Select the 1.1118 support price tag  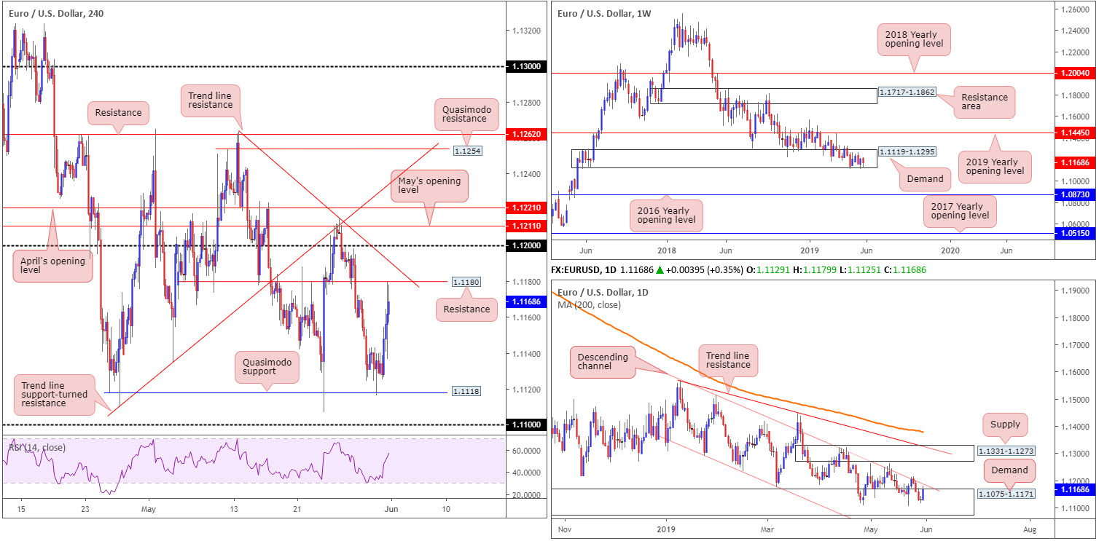coord(465,392)
